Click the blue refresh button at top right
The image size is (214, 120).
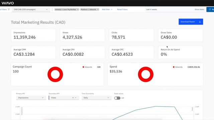point(210,10)
